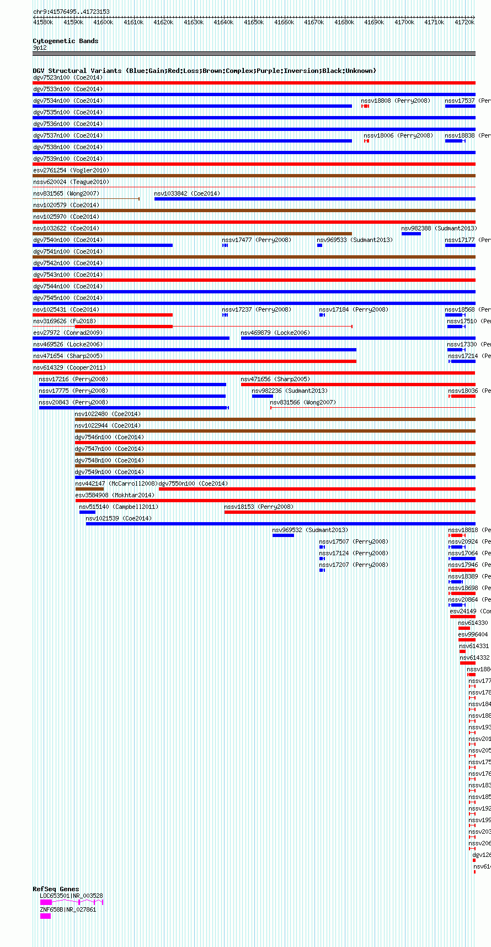The height and width of the screenshot is (947, 491).
Task: Click the 41600k ruler position label
Action: coord(103,22)
